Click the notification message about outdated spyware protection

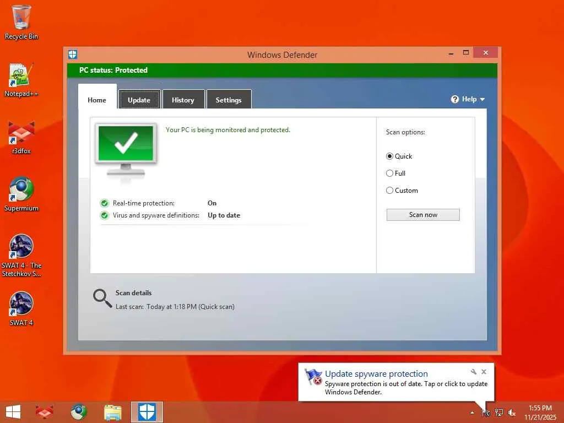tap(406, 388)
